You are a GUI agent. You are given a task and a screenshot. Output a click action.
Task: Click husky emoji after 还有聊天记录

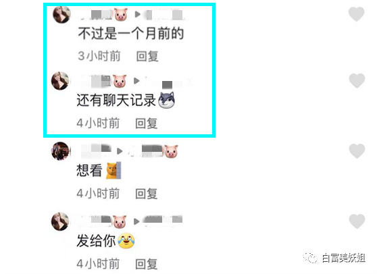point(166,100)
